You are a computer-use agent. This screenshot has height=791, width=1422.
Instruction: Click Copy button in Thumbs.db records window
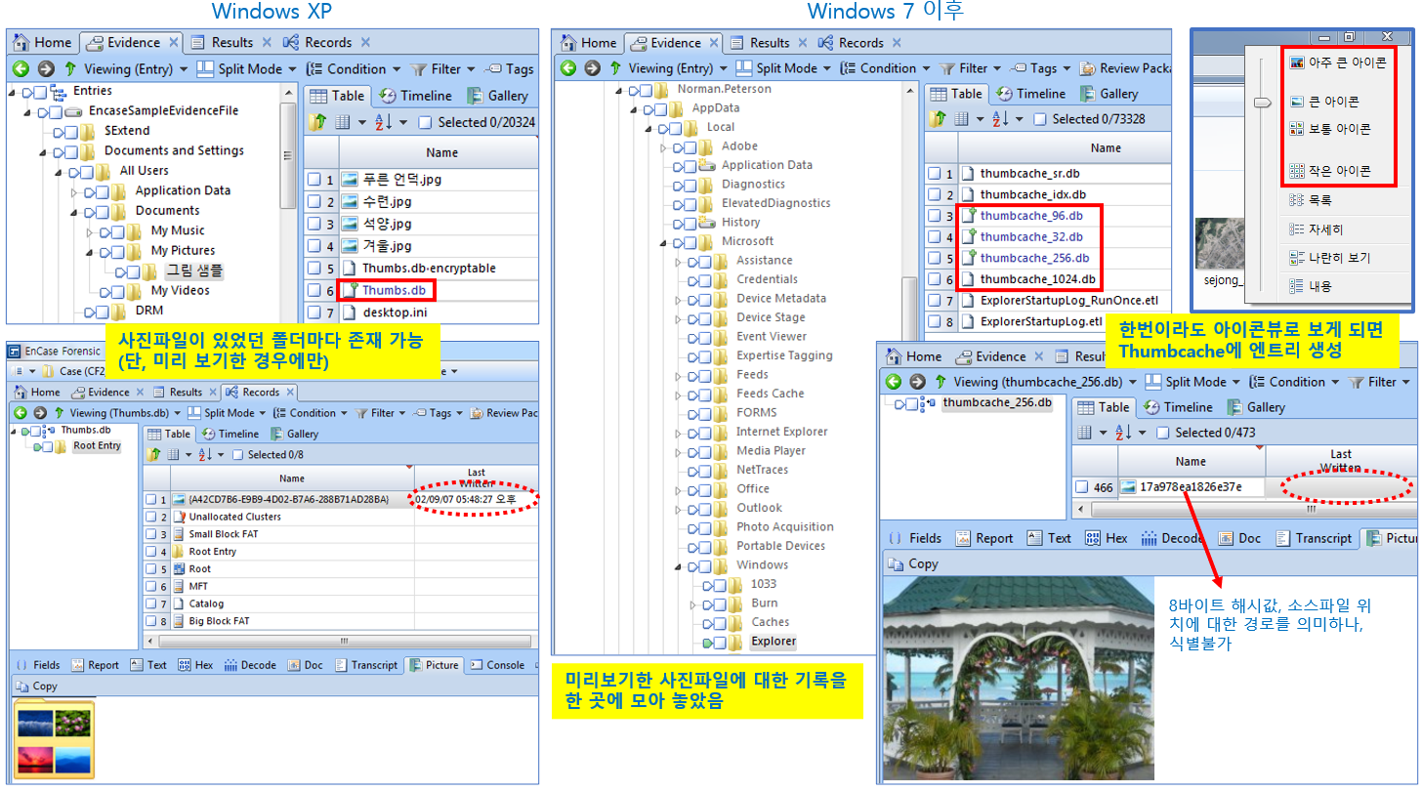click(37, 687)
